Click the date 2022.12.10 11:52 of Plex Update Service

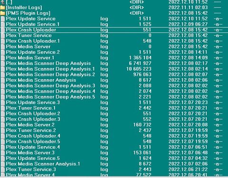point(188,19)
